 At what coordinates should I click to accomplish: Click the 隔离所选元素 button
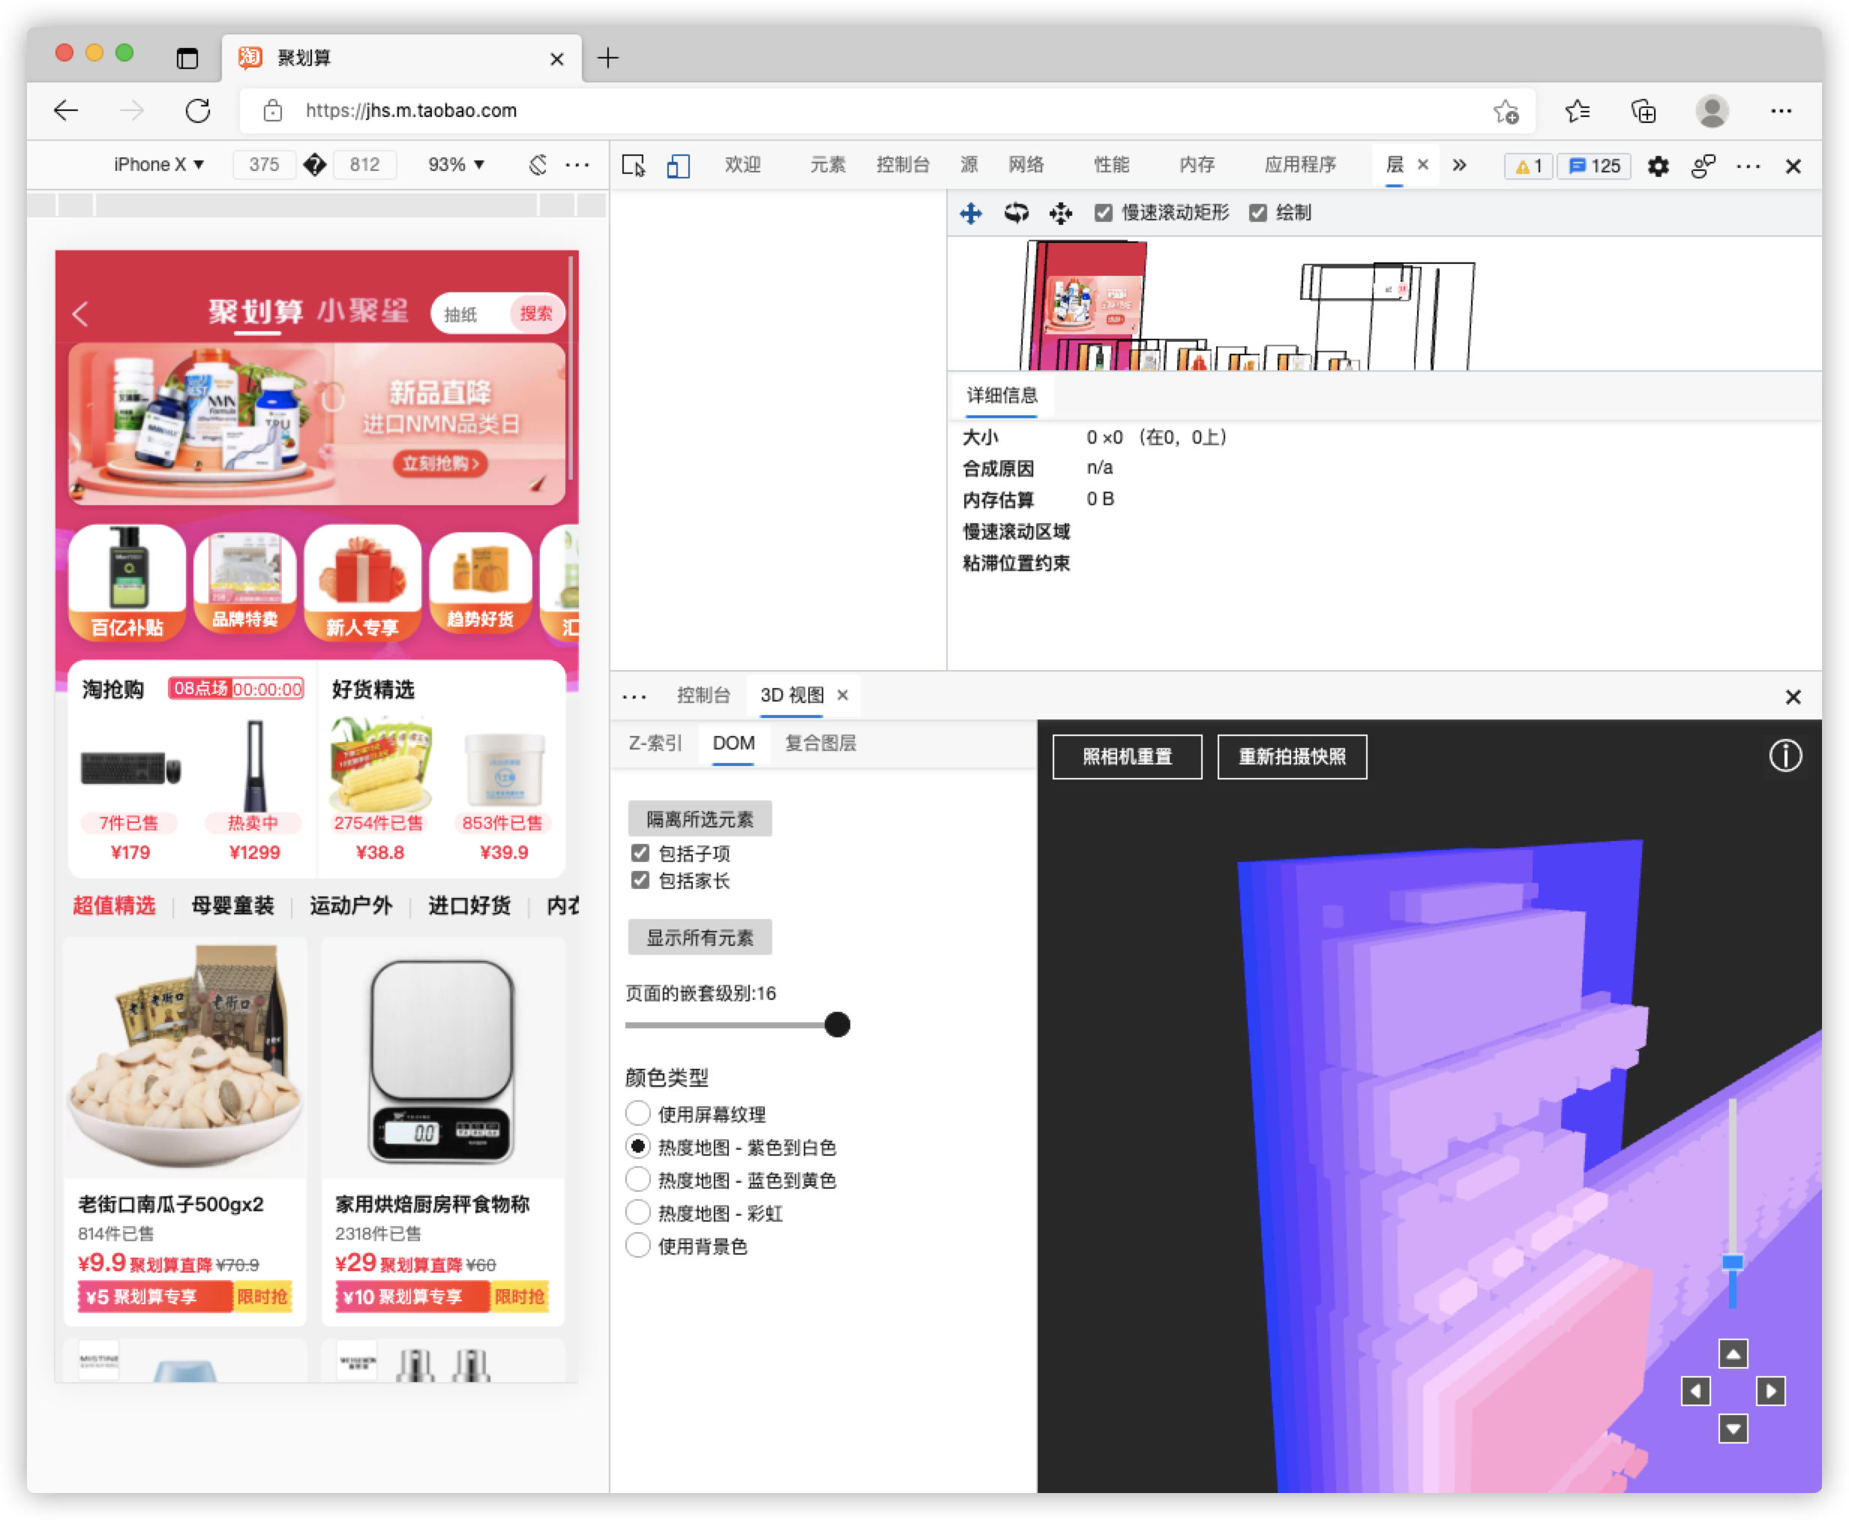(700, 819)
